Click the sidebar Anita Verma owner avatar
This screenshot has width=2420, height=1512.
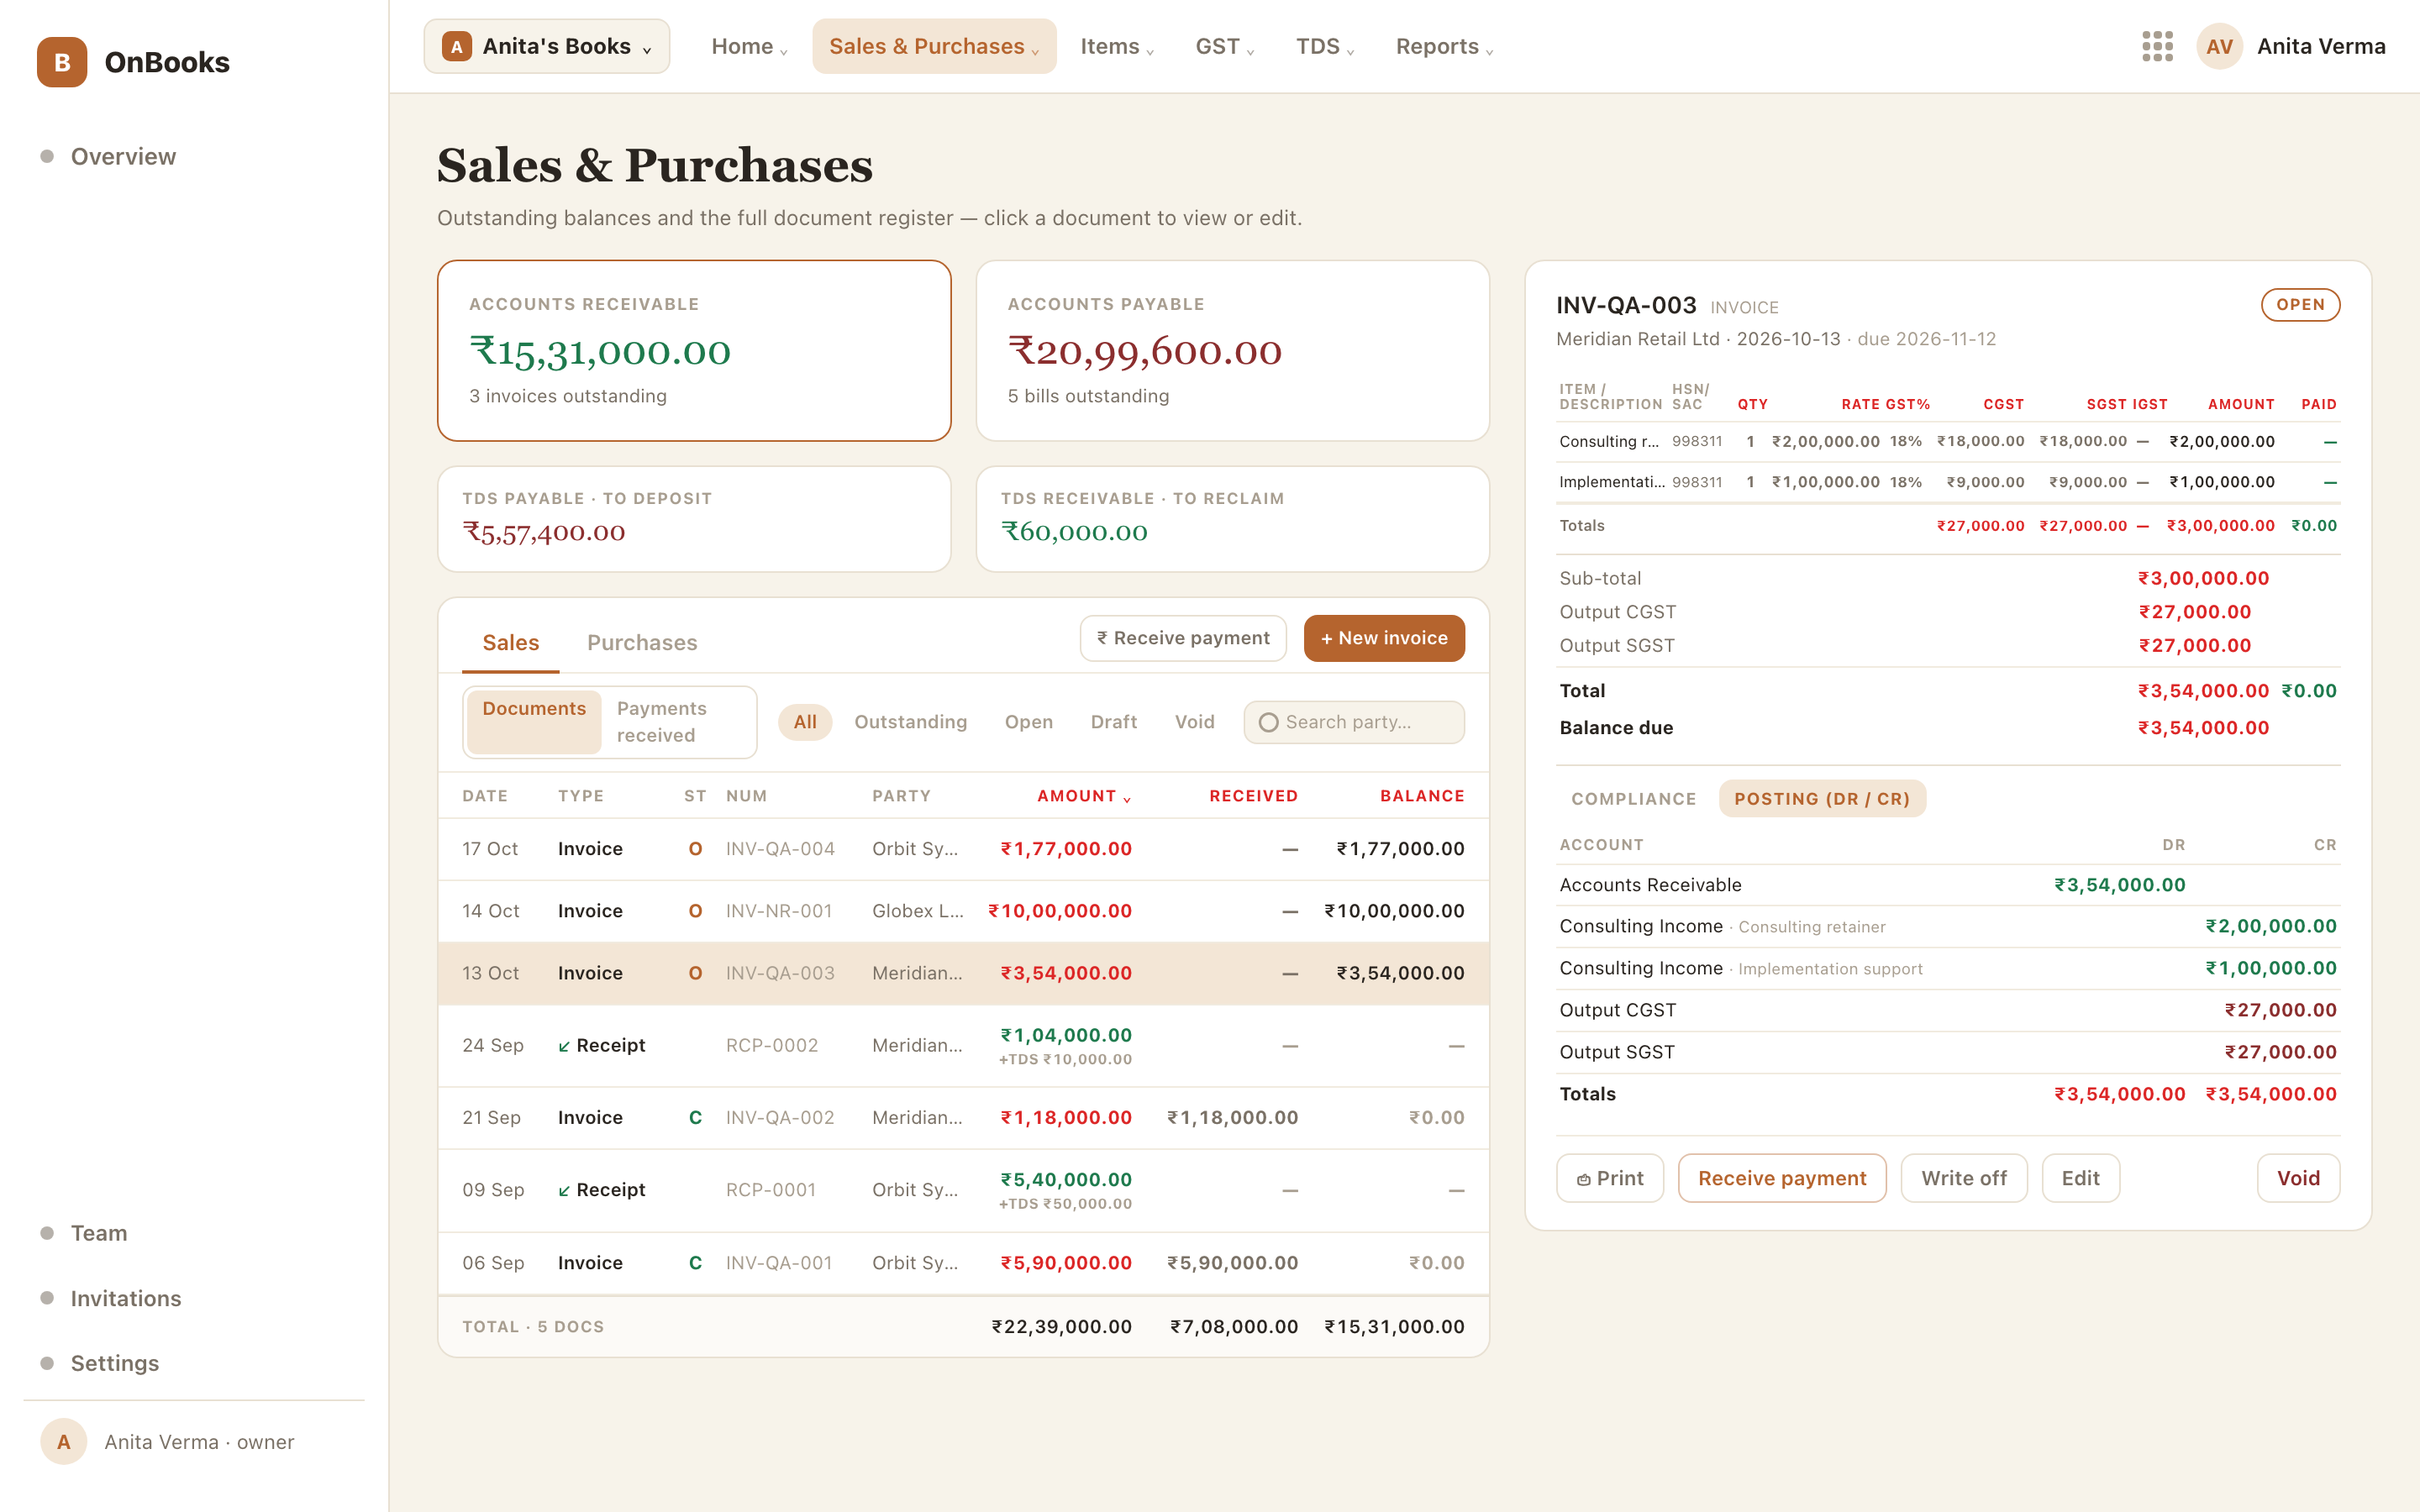[63, 1441]
